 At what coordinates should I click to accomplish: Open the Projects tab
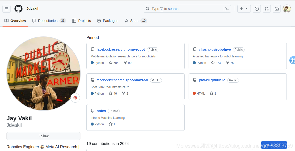point(81,21)
